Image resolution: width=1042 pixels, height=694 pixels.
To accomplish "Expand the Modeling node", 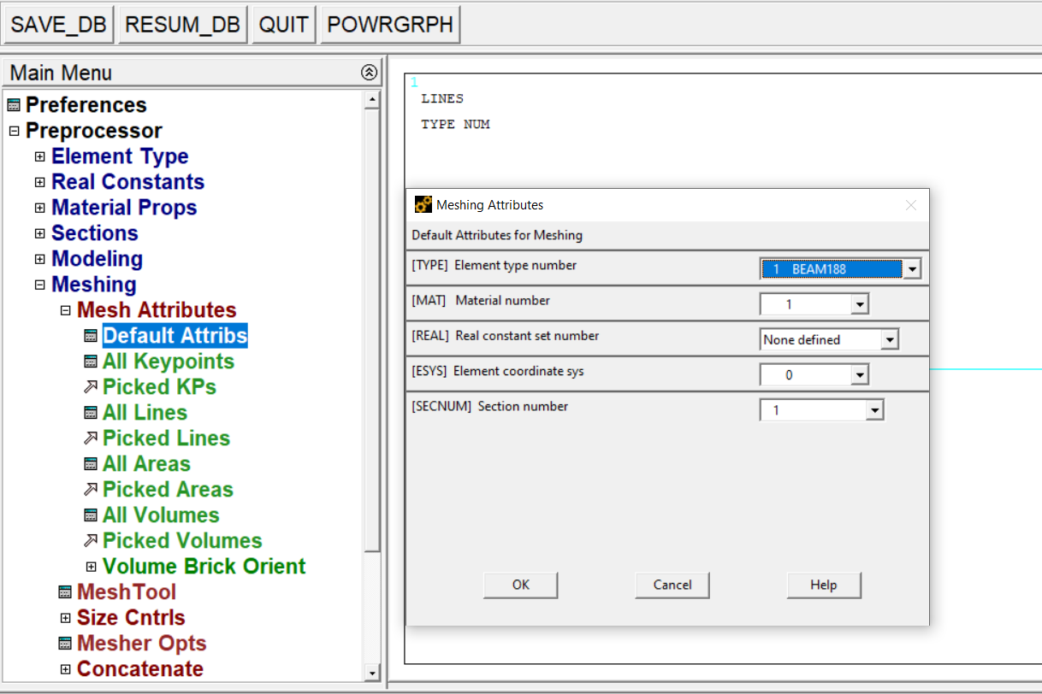I will pos(39,259).
